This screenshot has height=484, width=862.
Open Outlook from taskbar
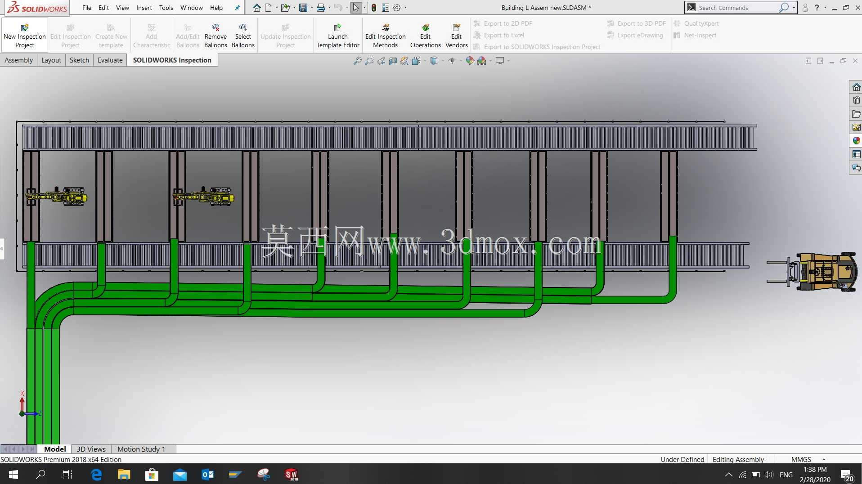coord(208,474)
